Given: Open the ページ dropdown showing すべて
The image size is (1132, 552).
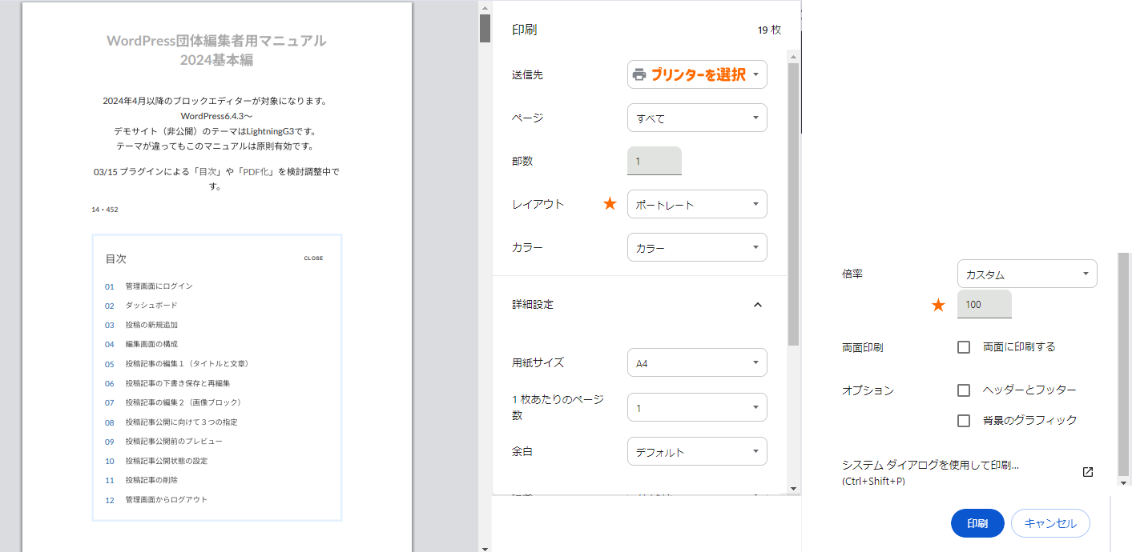Looking at the screenshot, I should click(696, 118).
